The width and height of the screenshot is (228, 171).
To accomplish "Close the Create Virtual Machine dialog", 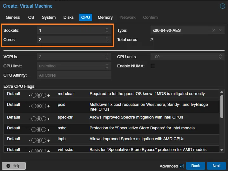I will (223, 6).
